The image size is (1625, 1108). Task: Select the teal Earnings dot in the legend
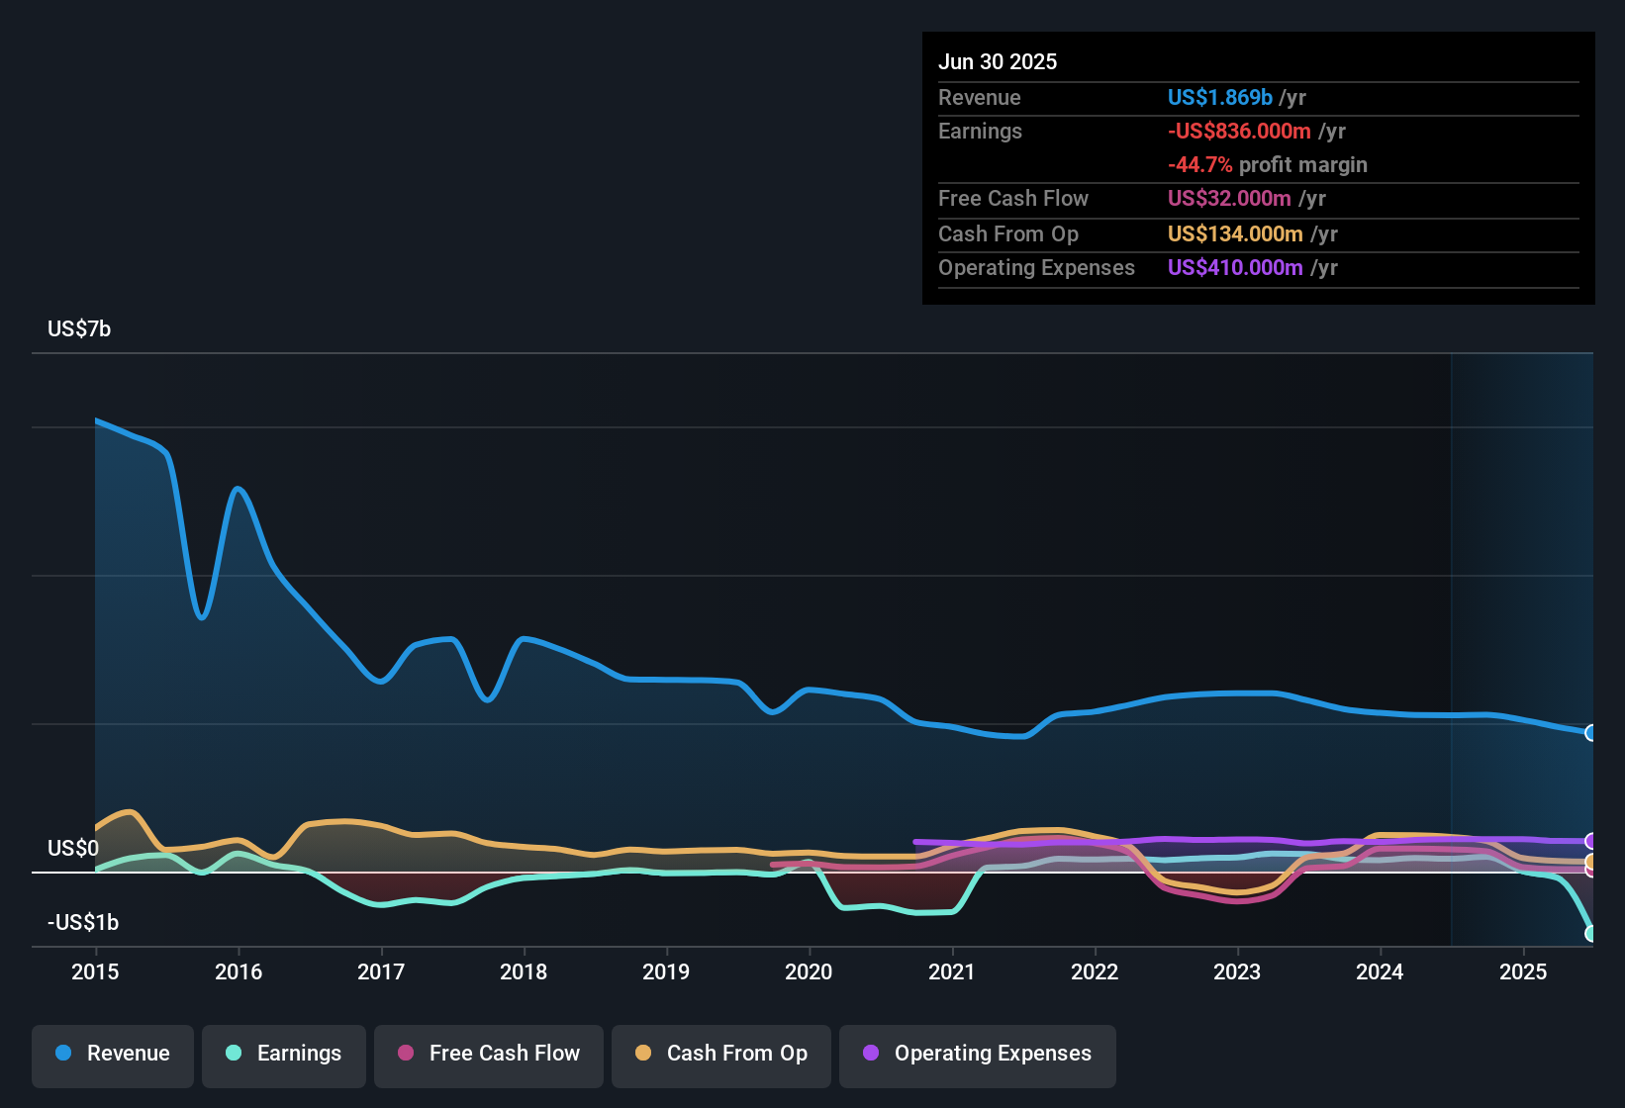[x=233, y=1054]
